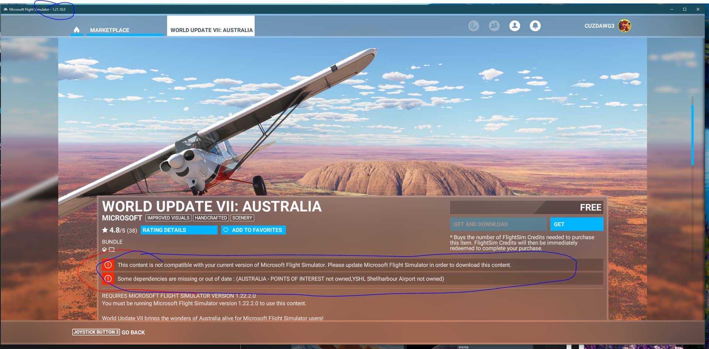Click the star rating icon beside 4.8

coord(105,230)
